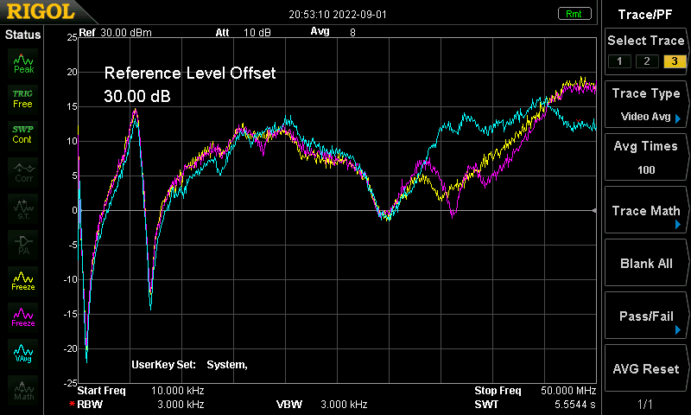Select trace 3 in Select Trace

[675, 61]
